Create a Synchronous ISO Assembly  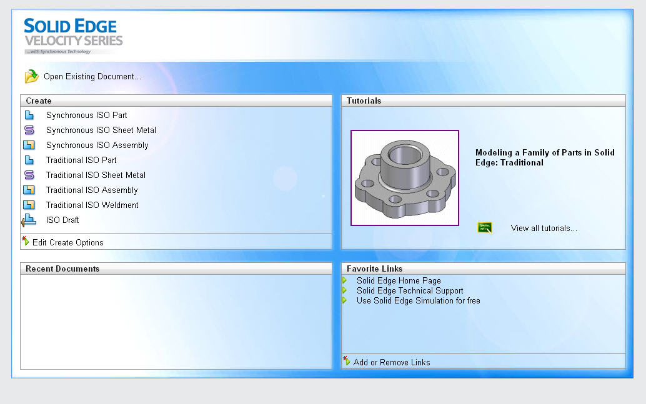97,145
